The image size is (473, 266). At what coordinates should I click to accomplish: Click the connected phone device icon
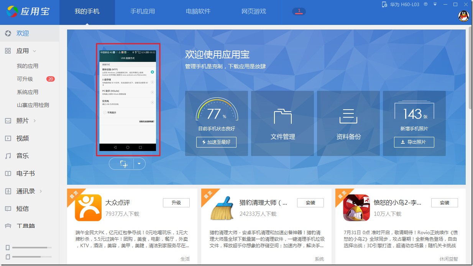384,5
